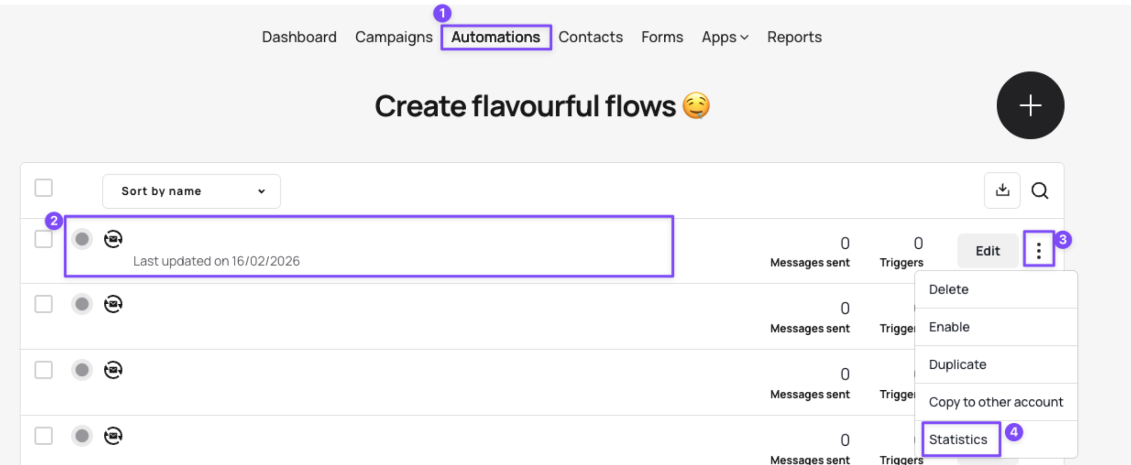
Task: Click the email automation icon in second row
Action: point(113,304)
